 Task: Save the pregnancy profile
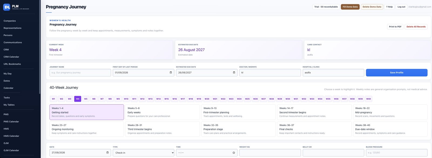pyautogui.click(x=397, y=73)
